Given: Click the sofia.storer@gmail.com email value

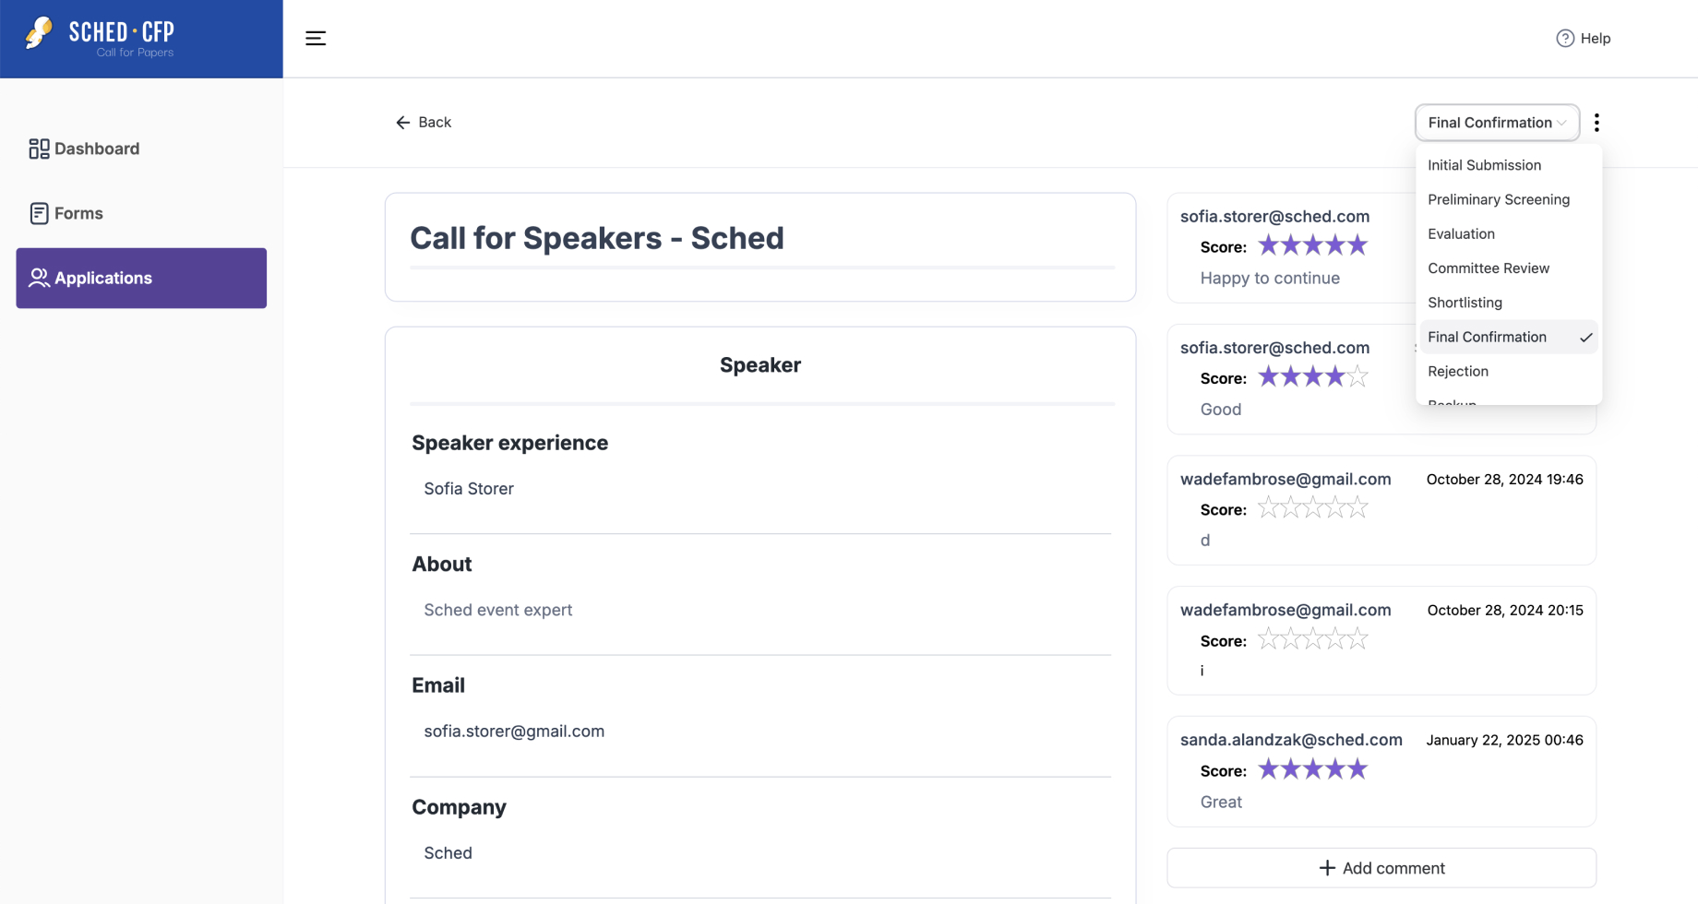Looking at the screenshot, I should coord(514,732).
